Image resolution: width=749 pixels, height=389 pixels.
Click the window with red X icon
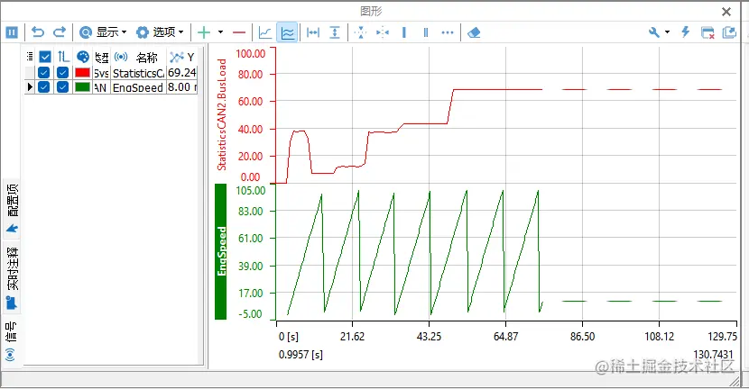click(x=707, y=32)
